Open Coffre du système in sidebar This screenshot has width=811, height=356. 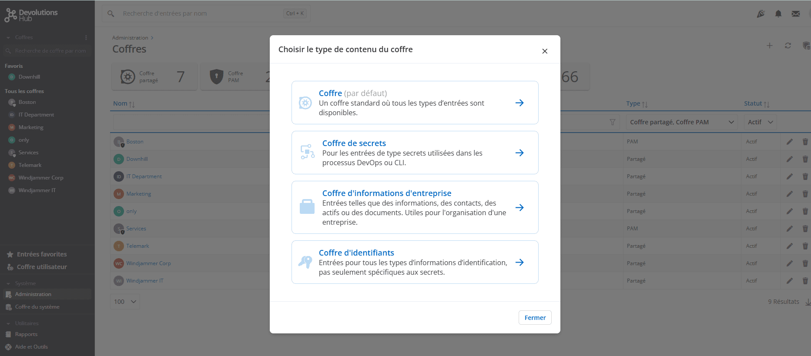[x=37, y=307]
